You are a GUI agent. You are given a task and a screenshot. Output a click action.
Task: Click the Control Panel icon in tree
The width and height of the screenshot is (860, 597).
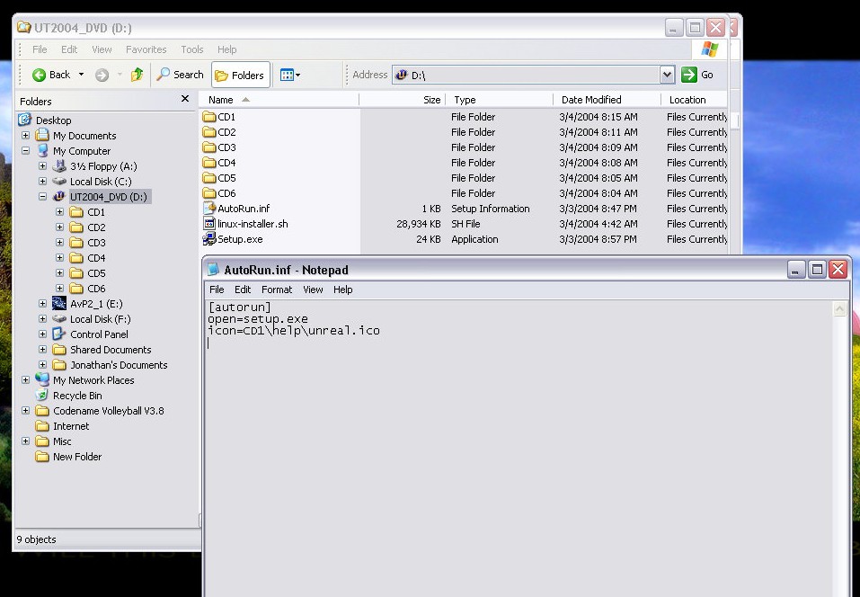click(x=59, y=334)
